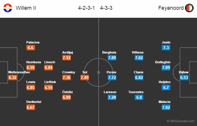
Task: Click Persie's 7.72 rating box
Action: tap(112, 77)
